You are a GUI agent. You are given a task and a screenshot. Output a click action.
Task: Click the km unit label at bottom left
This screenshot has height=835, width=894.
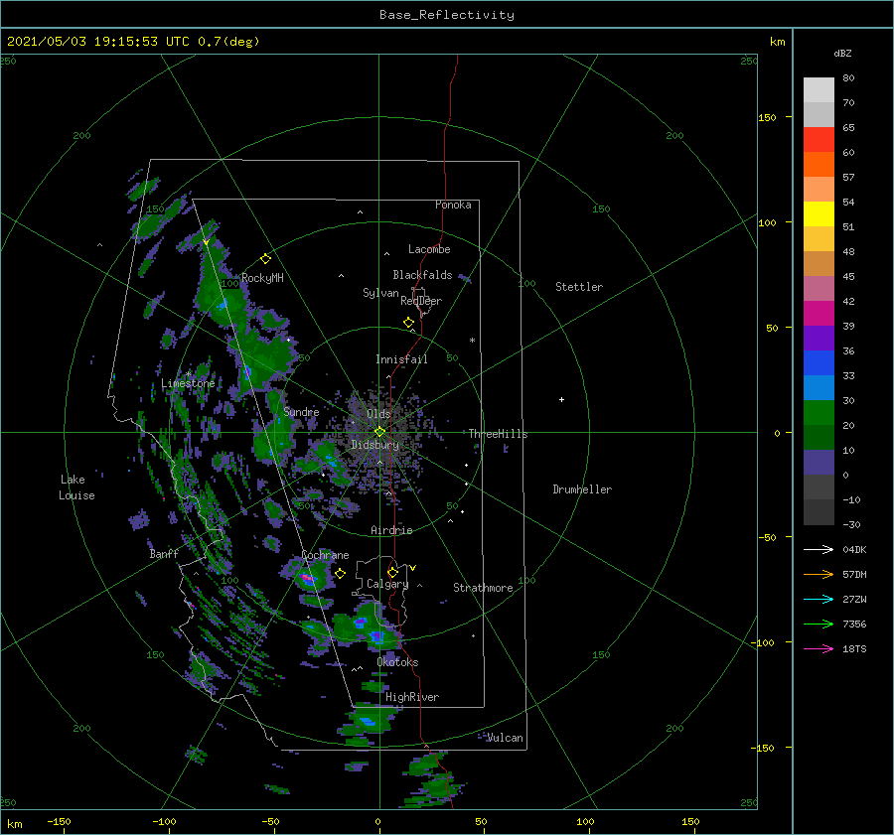14,824
